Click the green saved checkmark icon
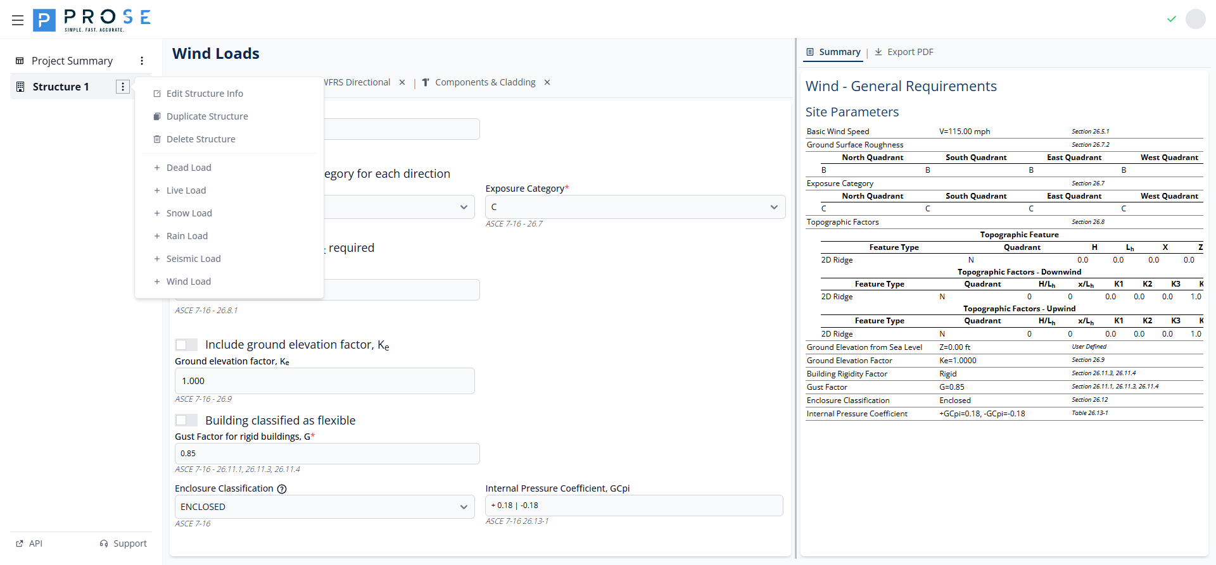Viewport: 1216px width, 565px height. coord(1171,19)
